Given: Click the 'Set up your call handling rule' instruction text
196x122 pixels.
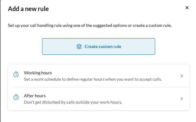Looking at the screenshot, I should click(x=90, y=25).
